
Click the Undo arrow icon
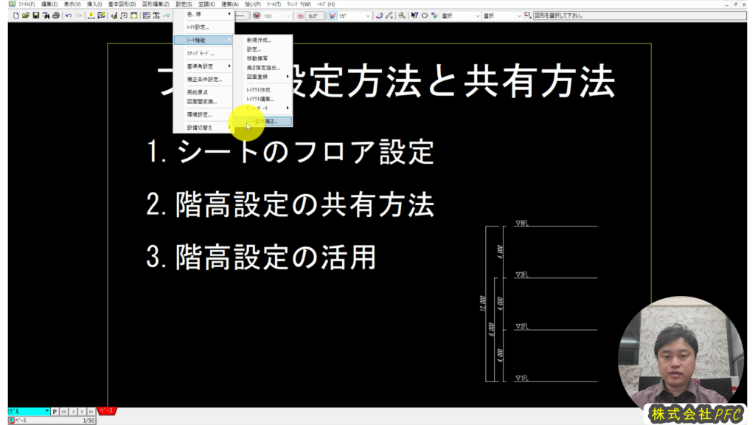(x=69, y=15)
